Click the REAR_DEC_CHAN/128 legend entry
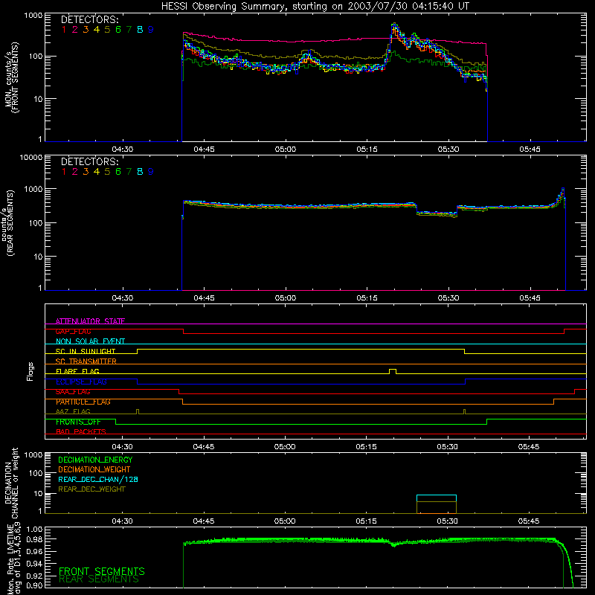Viewport: 595px width, 595px height. coord(98,480)
